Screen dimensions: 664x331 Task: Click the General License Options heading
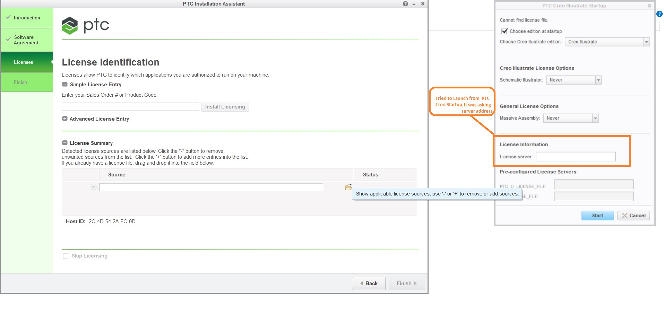(x=529, y=106)
